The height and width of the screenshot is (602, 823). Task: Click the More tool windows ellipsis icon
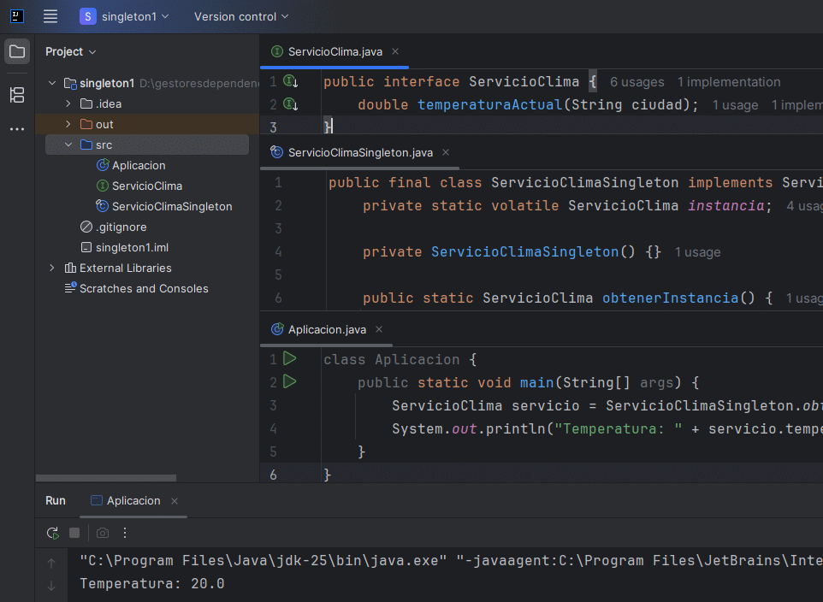(x=17, y=129)
